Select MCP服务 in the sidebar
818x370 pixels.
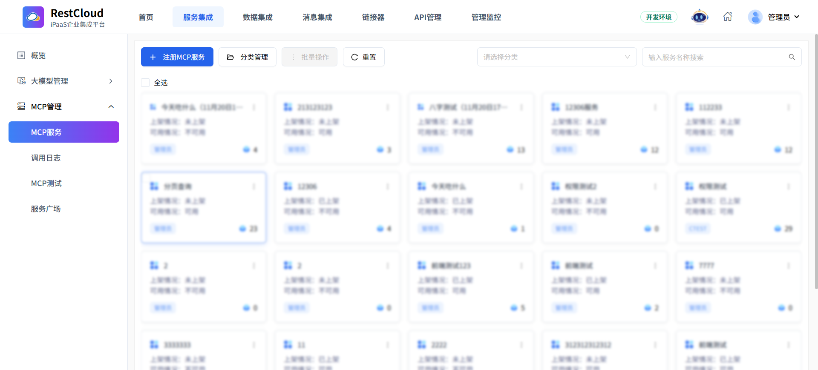tap(64, 132)
